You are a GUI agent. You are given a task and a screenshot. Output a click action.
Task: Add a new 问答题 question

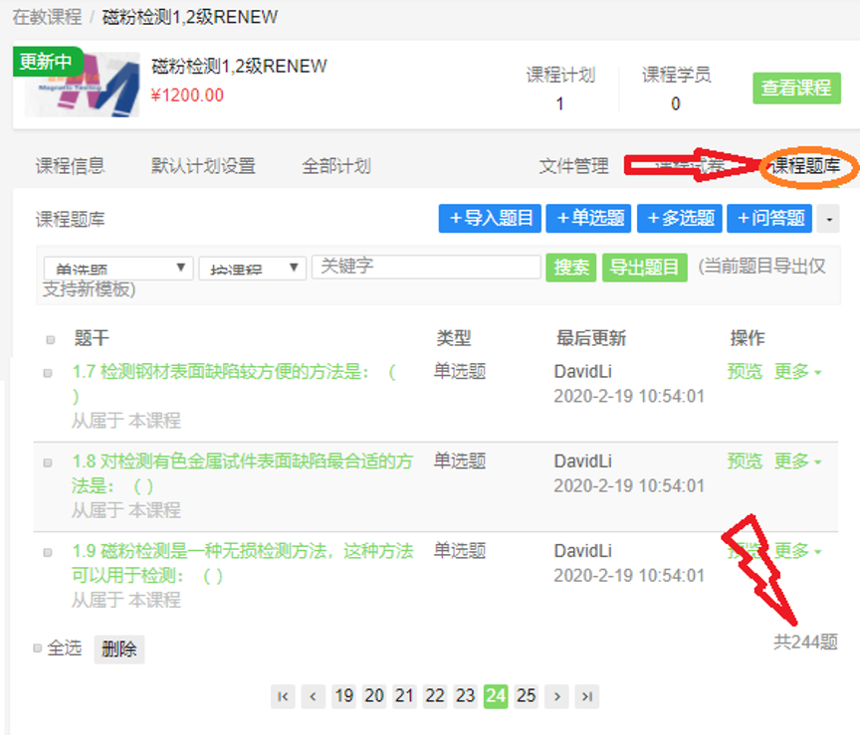(769, 218)
